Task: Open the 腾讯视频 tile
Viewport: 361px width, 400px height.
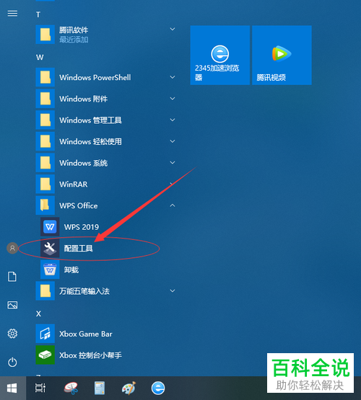Action: 282,55
